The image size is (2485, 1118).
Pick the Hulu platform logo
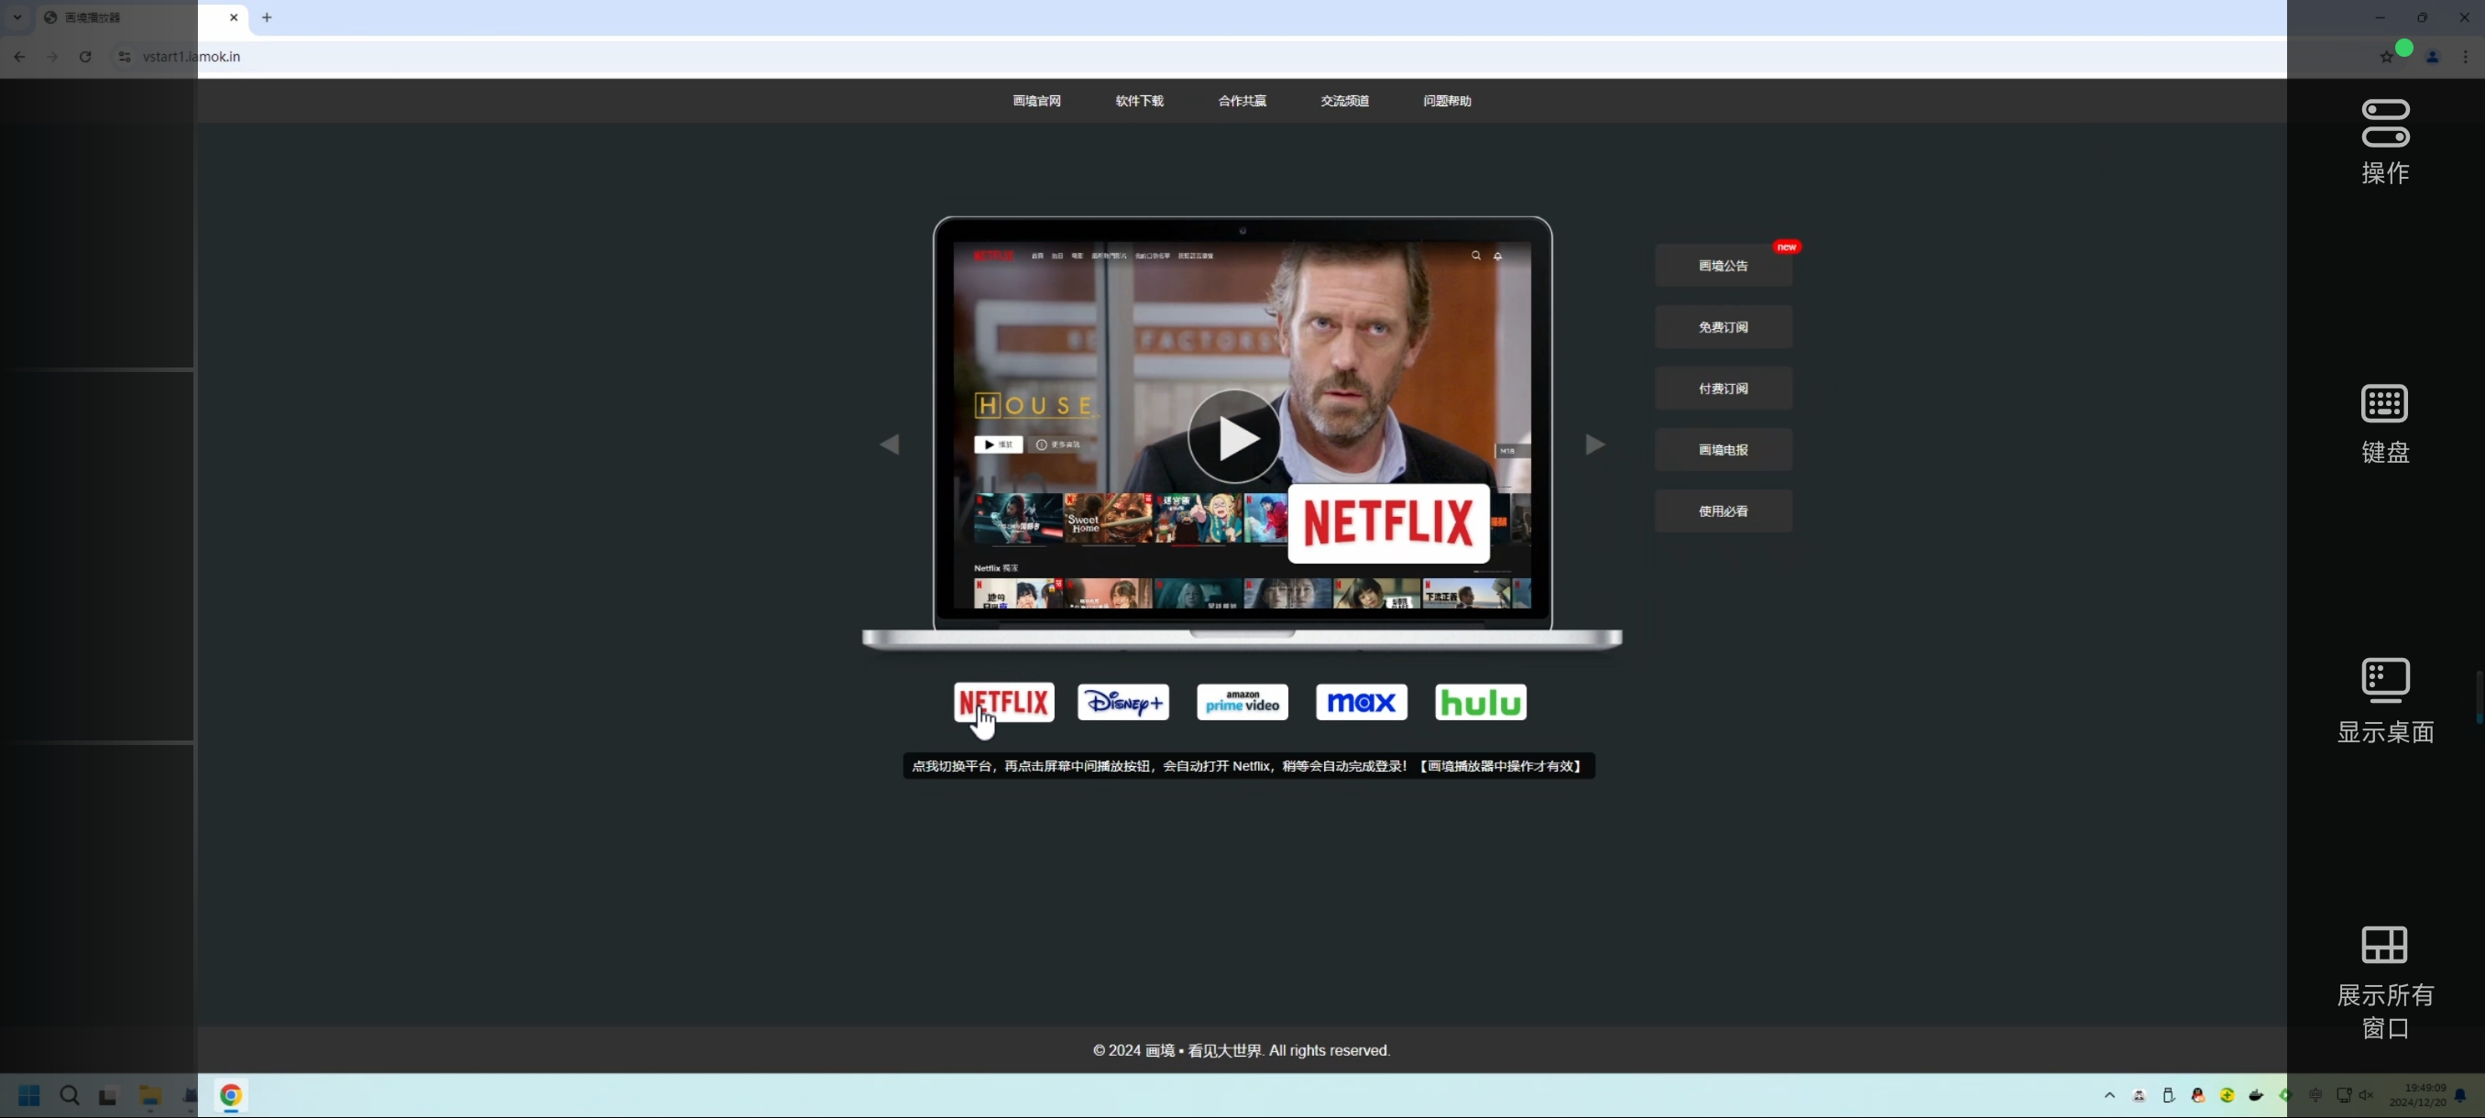[1481, 702]
